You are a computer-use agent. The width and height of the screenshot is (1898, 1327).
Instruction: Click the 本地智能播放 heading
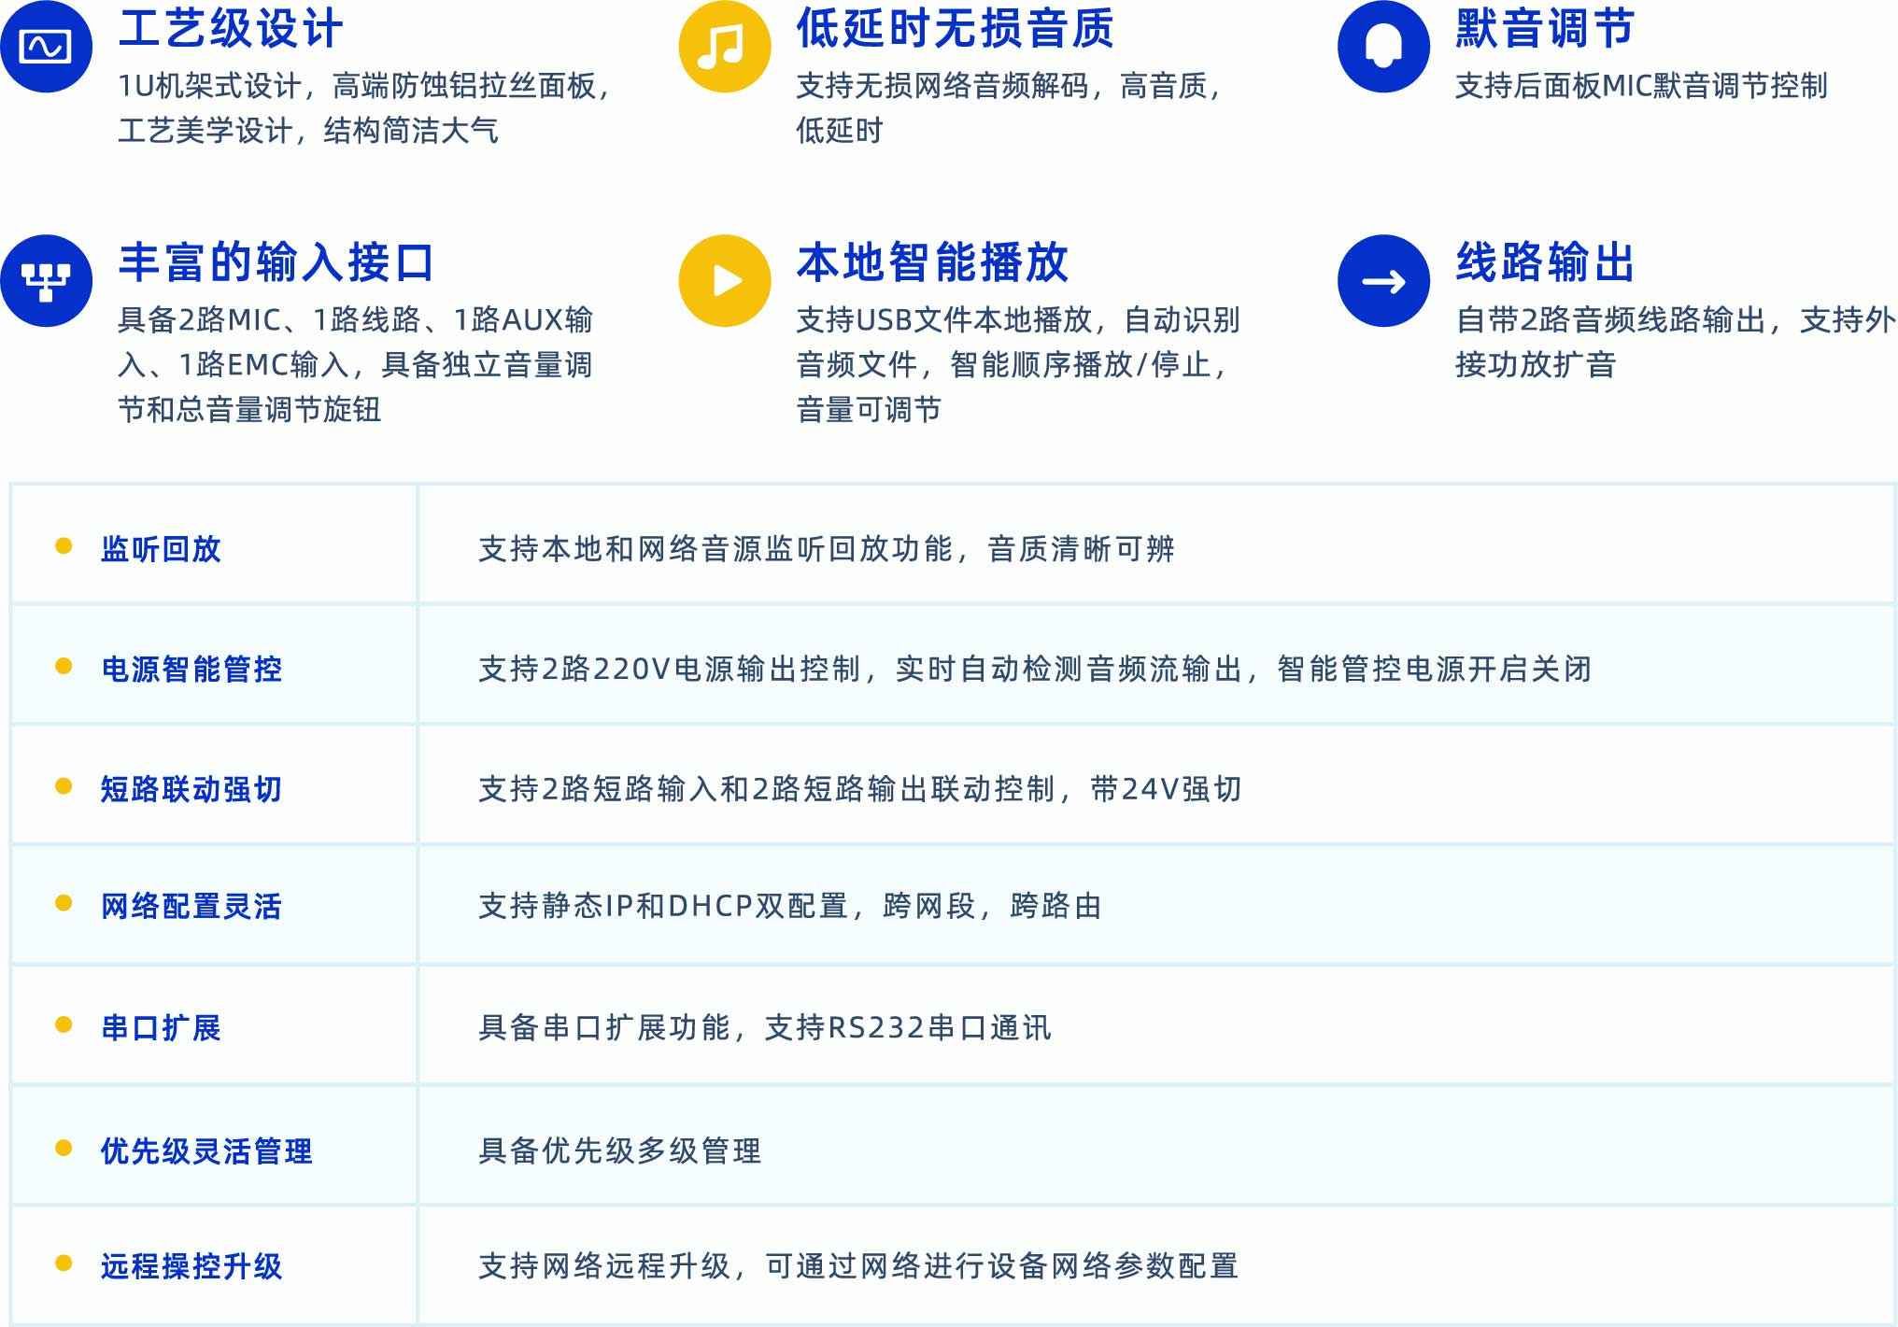click(x=932, y=262)
